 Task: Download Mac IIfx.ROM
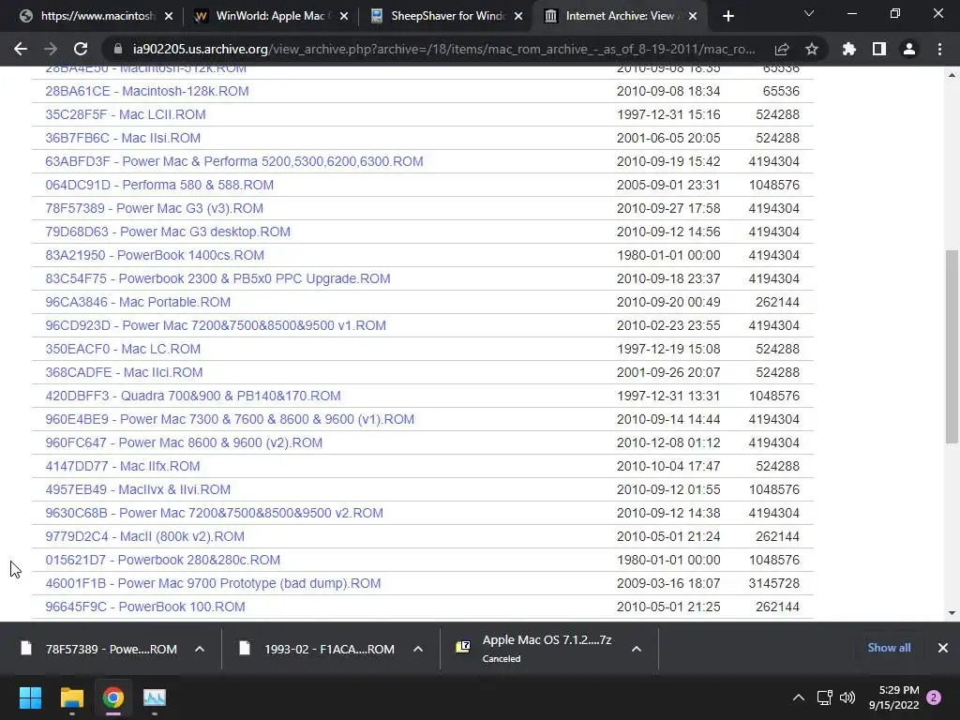pos(123,466)
